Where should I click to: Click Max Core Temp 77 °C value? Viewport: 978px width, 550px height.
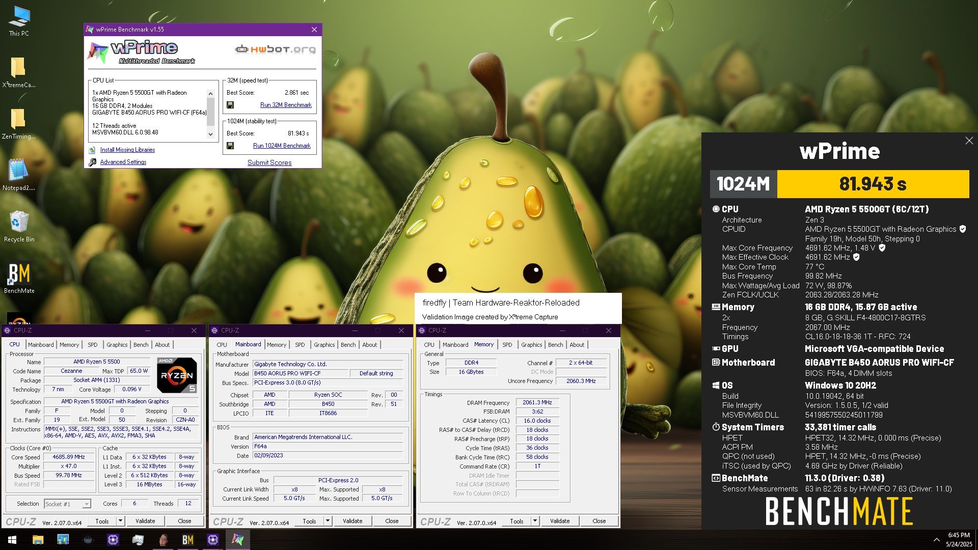[814, 267]
